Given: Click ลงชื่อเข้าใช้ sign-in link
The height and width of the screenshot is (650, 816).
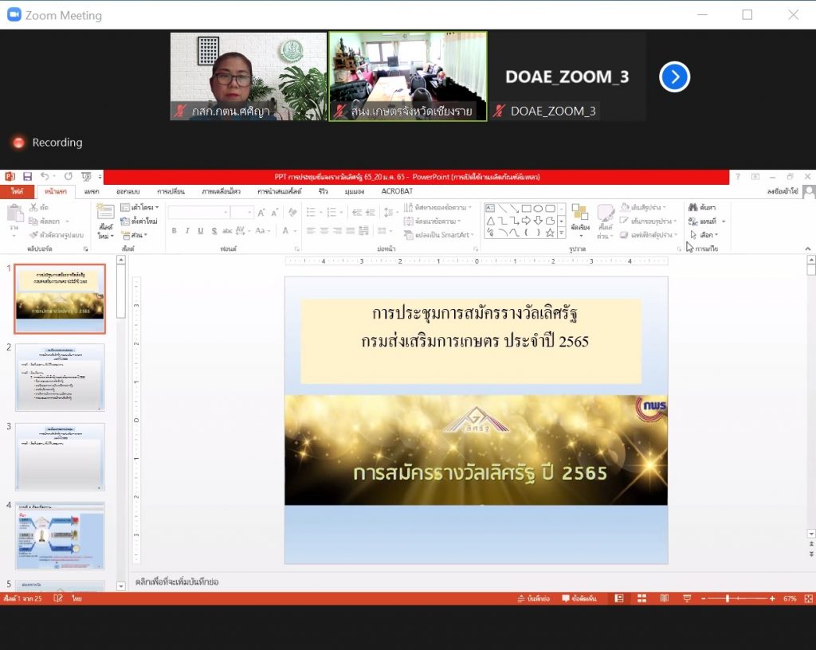Looking at the screenshot, I should (x=783, y=192).
